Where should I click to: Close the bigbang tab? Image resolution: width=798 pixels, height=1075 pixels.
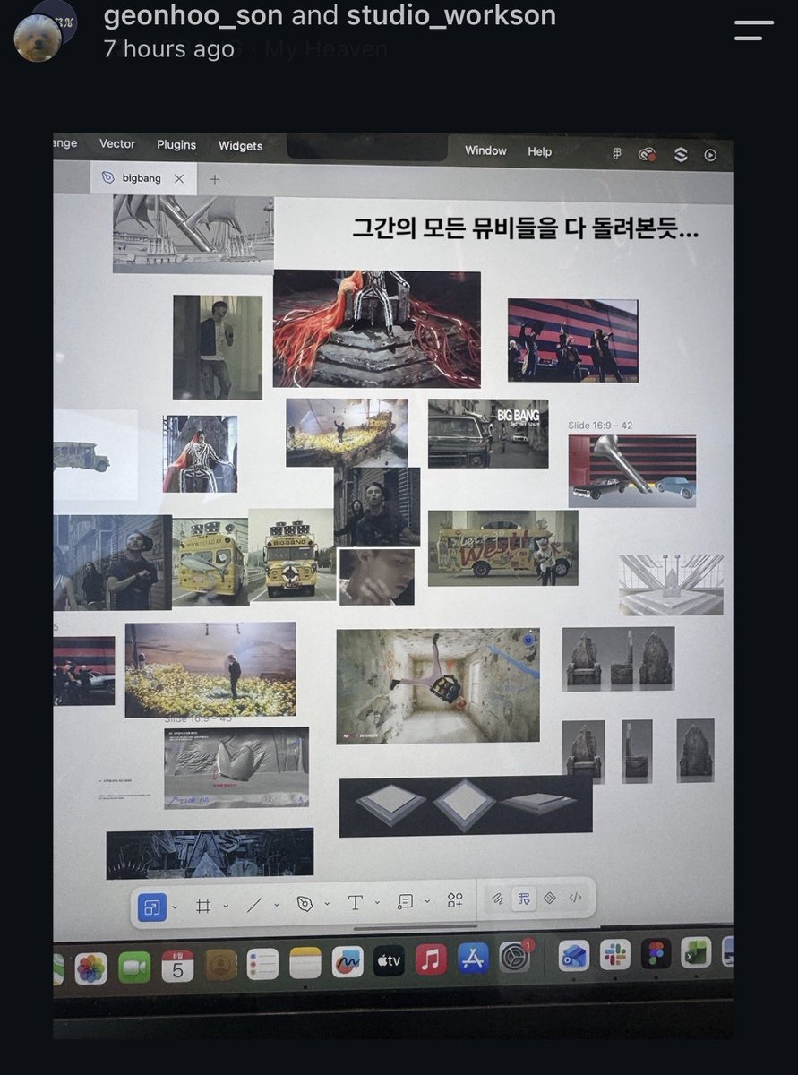pos(179,179)
